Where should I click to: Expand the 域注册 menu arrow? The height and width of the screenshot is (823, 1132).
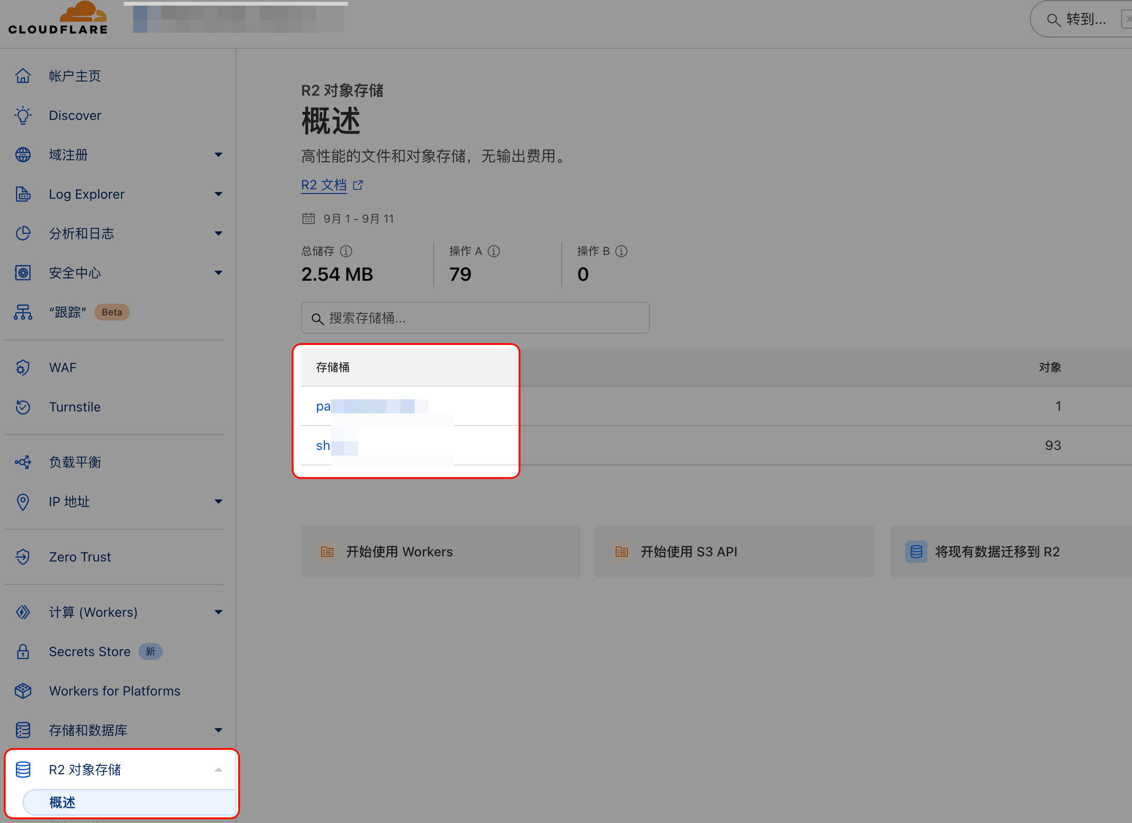(218, 155)
